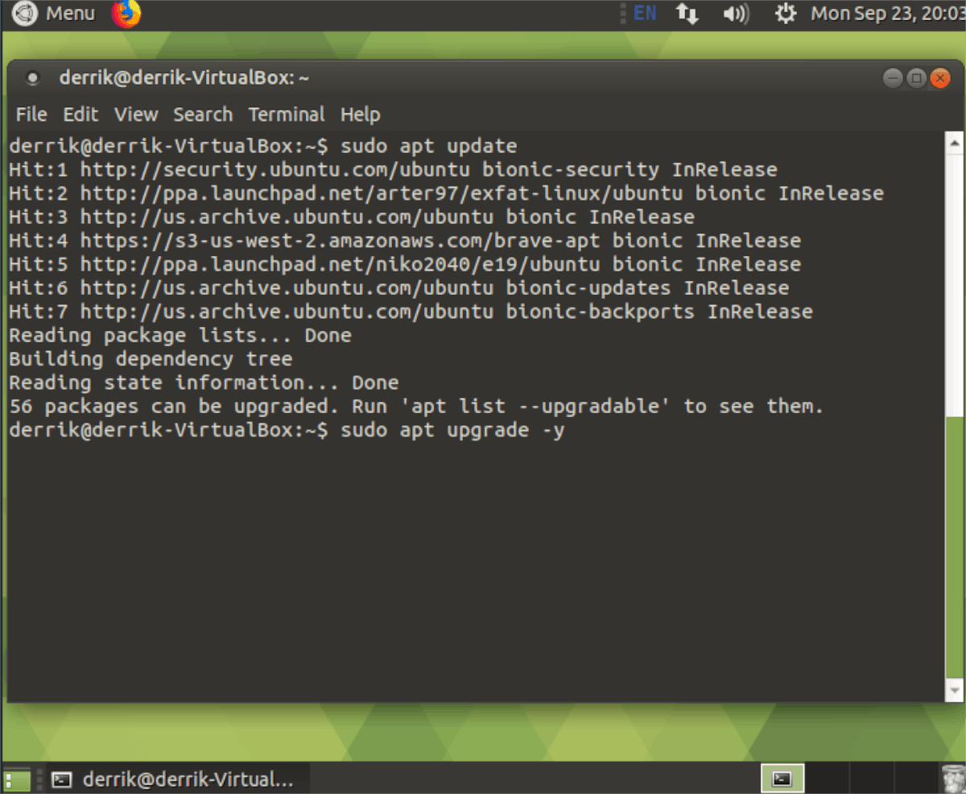The height and width of the screenshot is (794, 966).
Task: Click the speaker icon in the system tray
Action: [735, 14]
